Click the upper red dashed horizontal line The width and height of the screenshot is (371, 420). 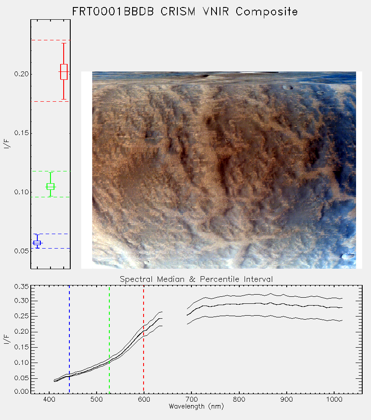(50, 40)
